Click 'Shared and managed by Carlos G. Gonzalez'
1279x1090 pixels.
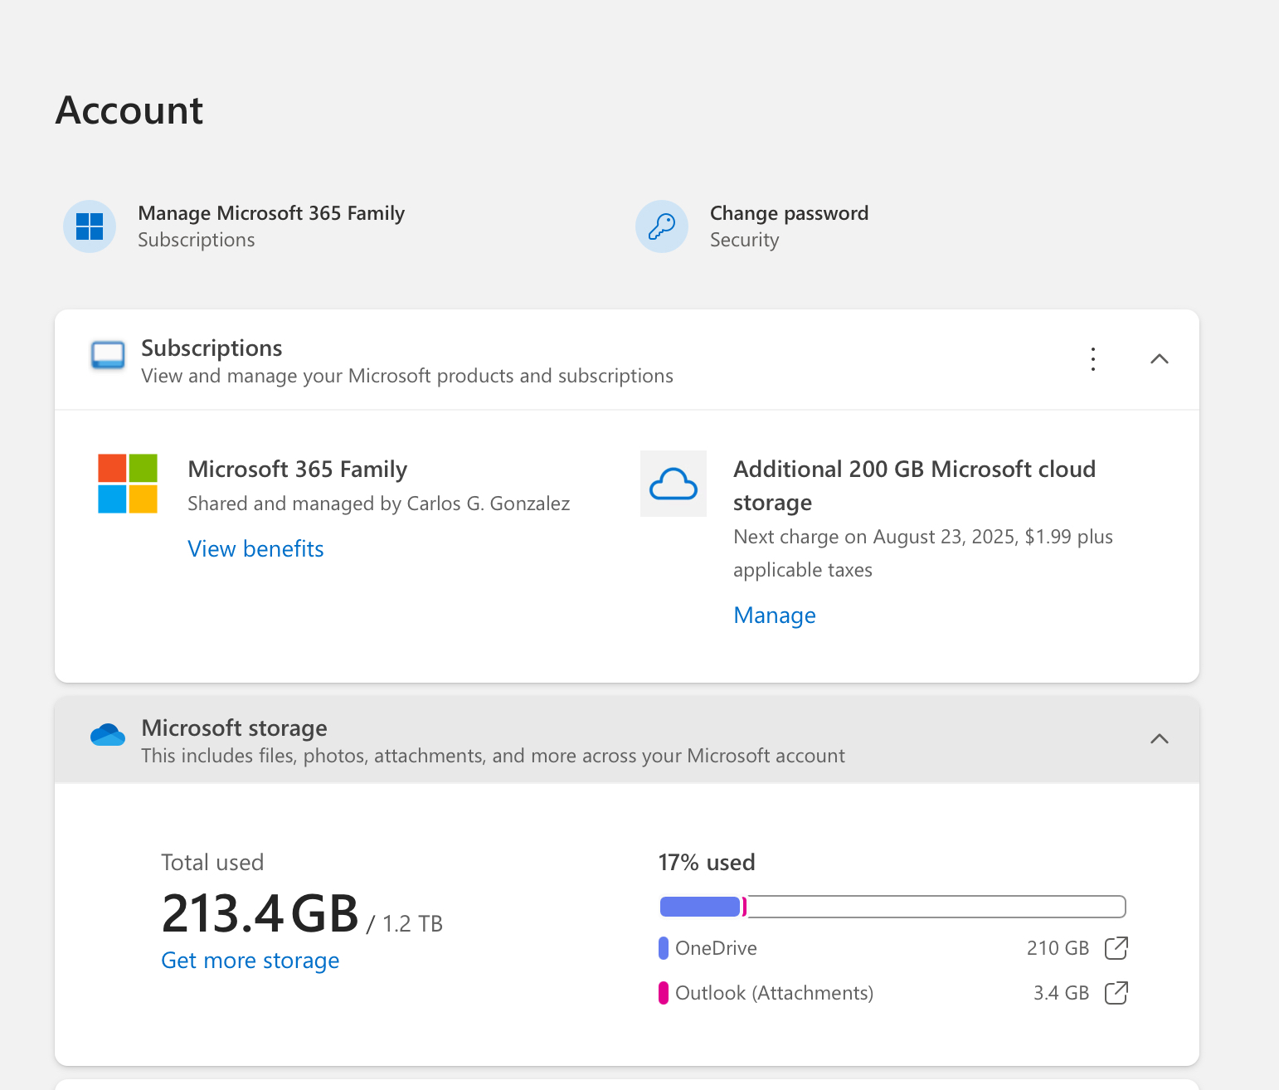[379, 504]
